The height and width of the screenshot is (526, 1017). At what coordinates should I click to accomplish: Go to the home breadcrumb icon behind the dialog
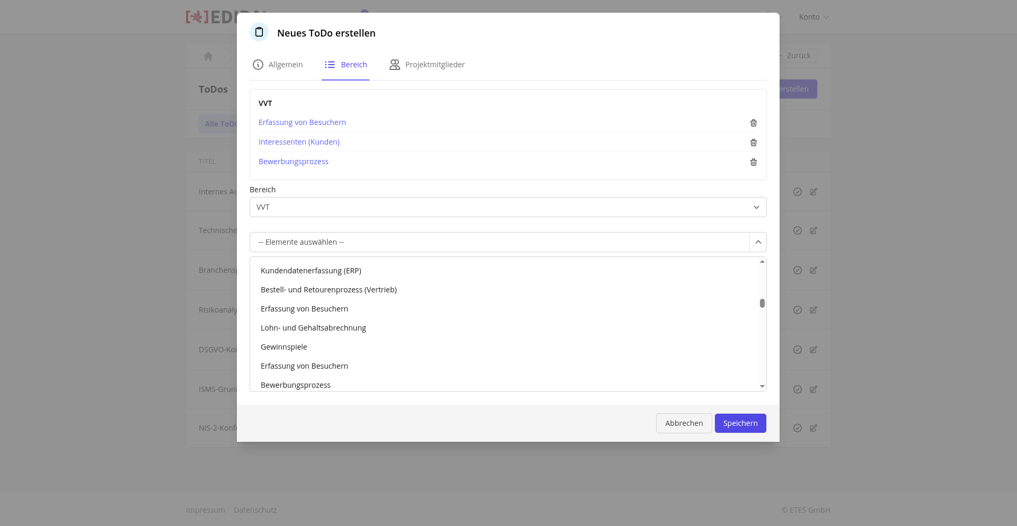[x=208, y=56]
